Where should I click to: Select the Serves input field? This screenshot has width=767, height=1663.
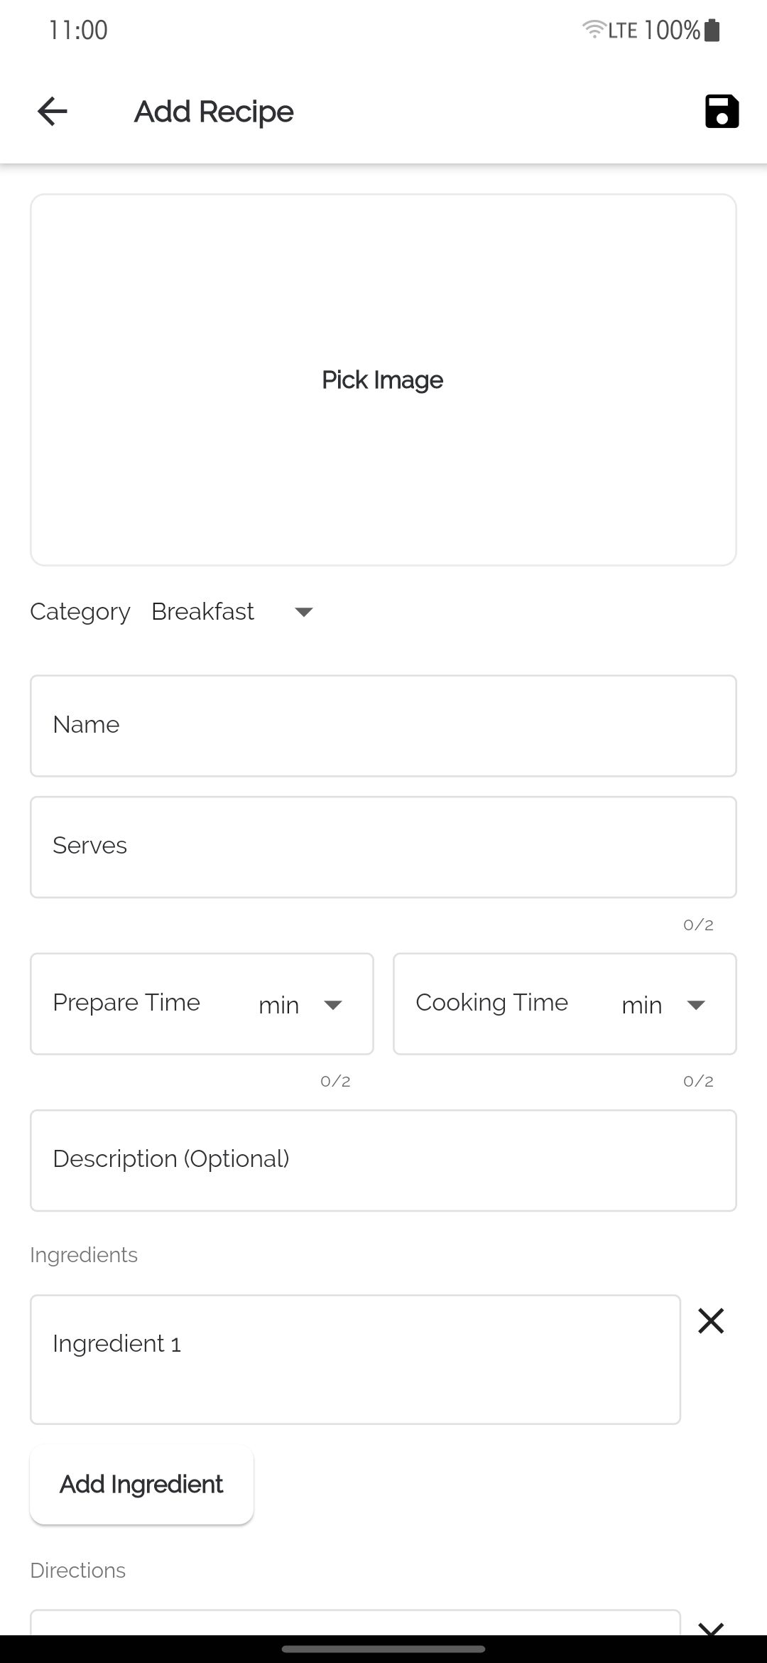point(383,846)
